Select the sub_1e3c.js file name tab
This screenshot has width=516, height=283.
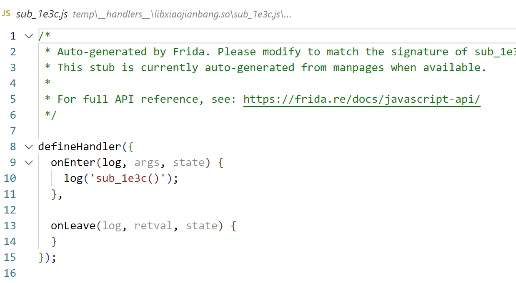42,14
